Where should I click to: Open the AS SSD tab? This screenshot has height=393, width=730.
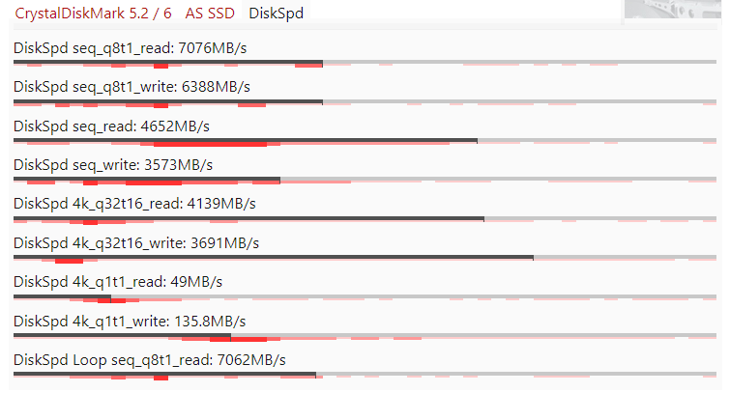pos(210,14)
